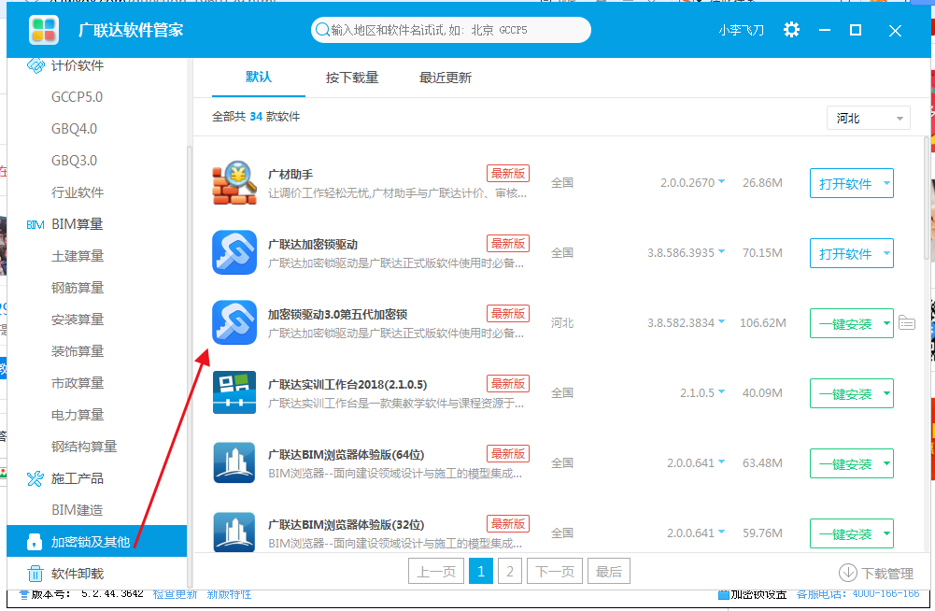Screen dimensions: 935x611
Task: Select GBQ3.0 in the sidebar
Action: [x=74, y=161]
